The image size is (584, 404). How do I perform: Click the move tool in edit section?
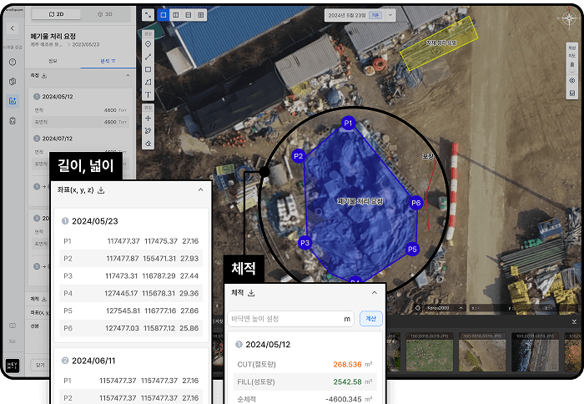click(148, 118)
